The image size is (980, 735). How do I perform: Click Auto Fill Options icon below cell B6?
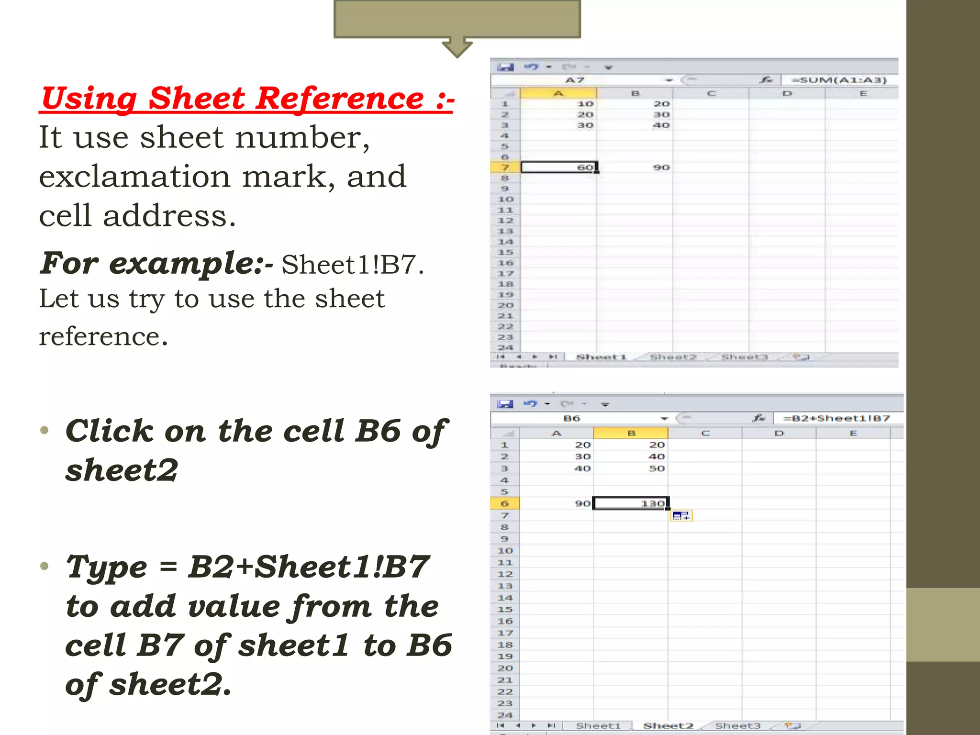click(x=680, y=516)
